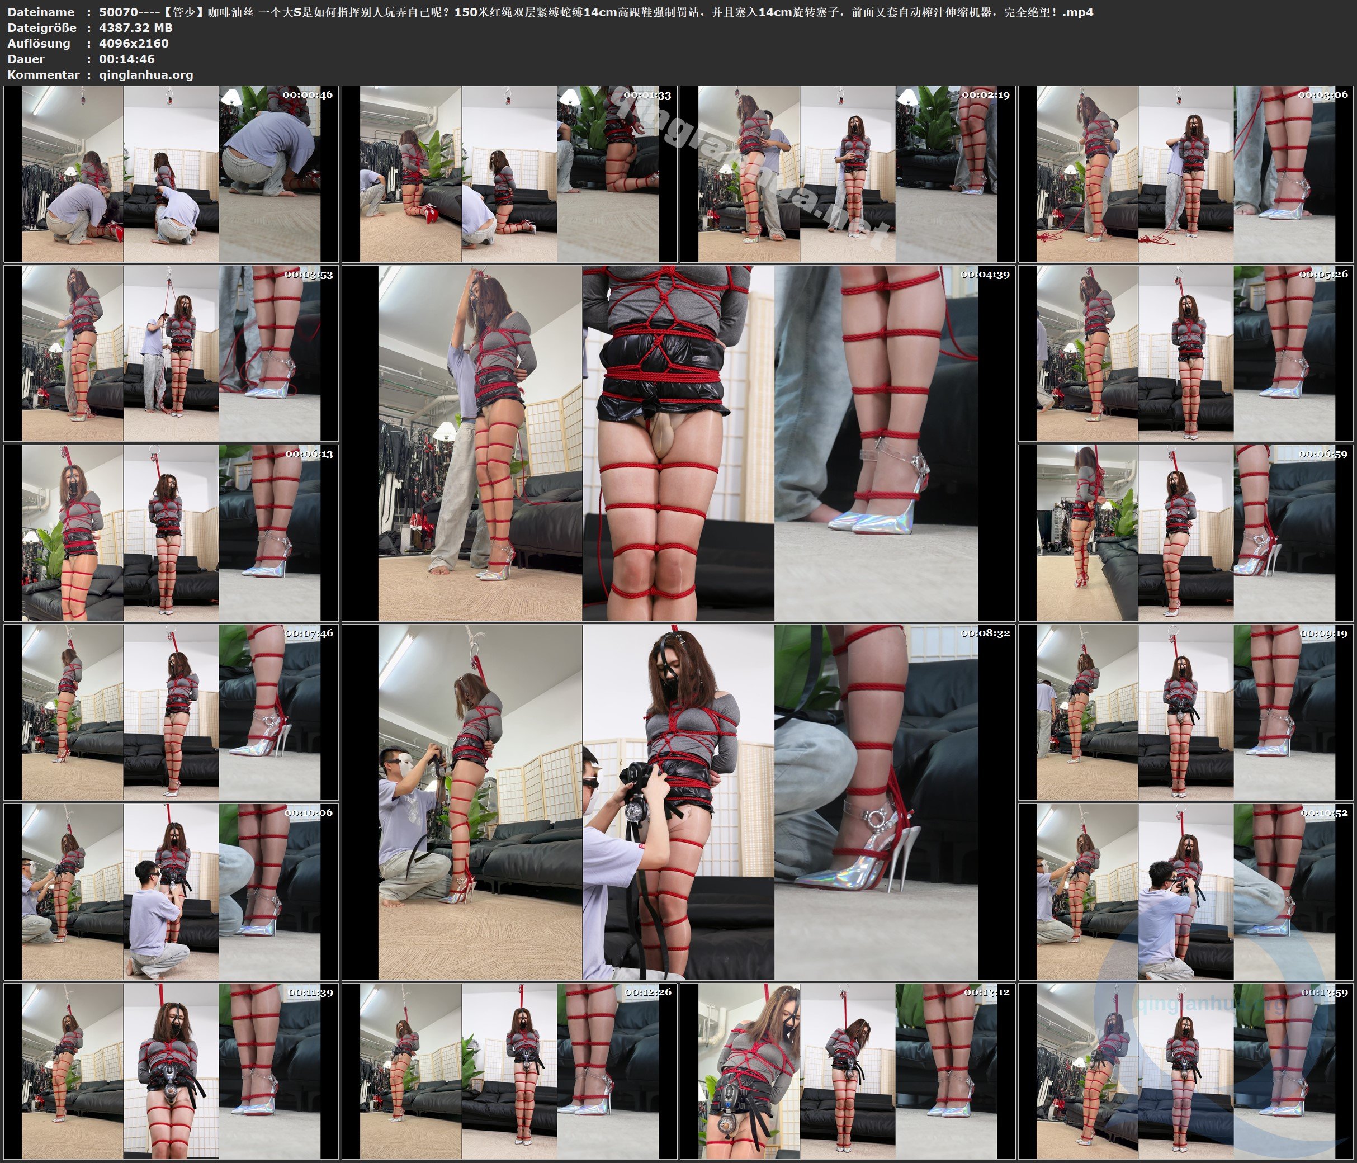Click the frame at 00:07:46
This screenshot has width=1357, height=1163.
171,712
